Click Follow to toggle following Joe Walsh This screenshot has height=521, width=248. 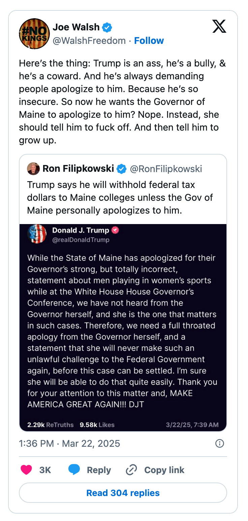149,40
